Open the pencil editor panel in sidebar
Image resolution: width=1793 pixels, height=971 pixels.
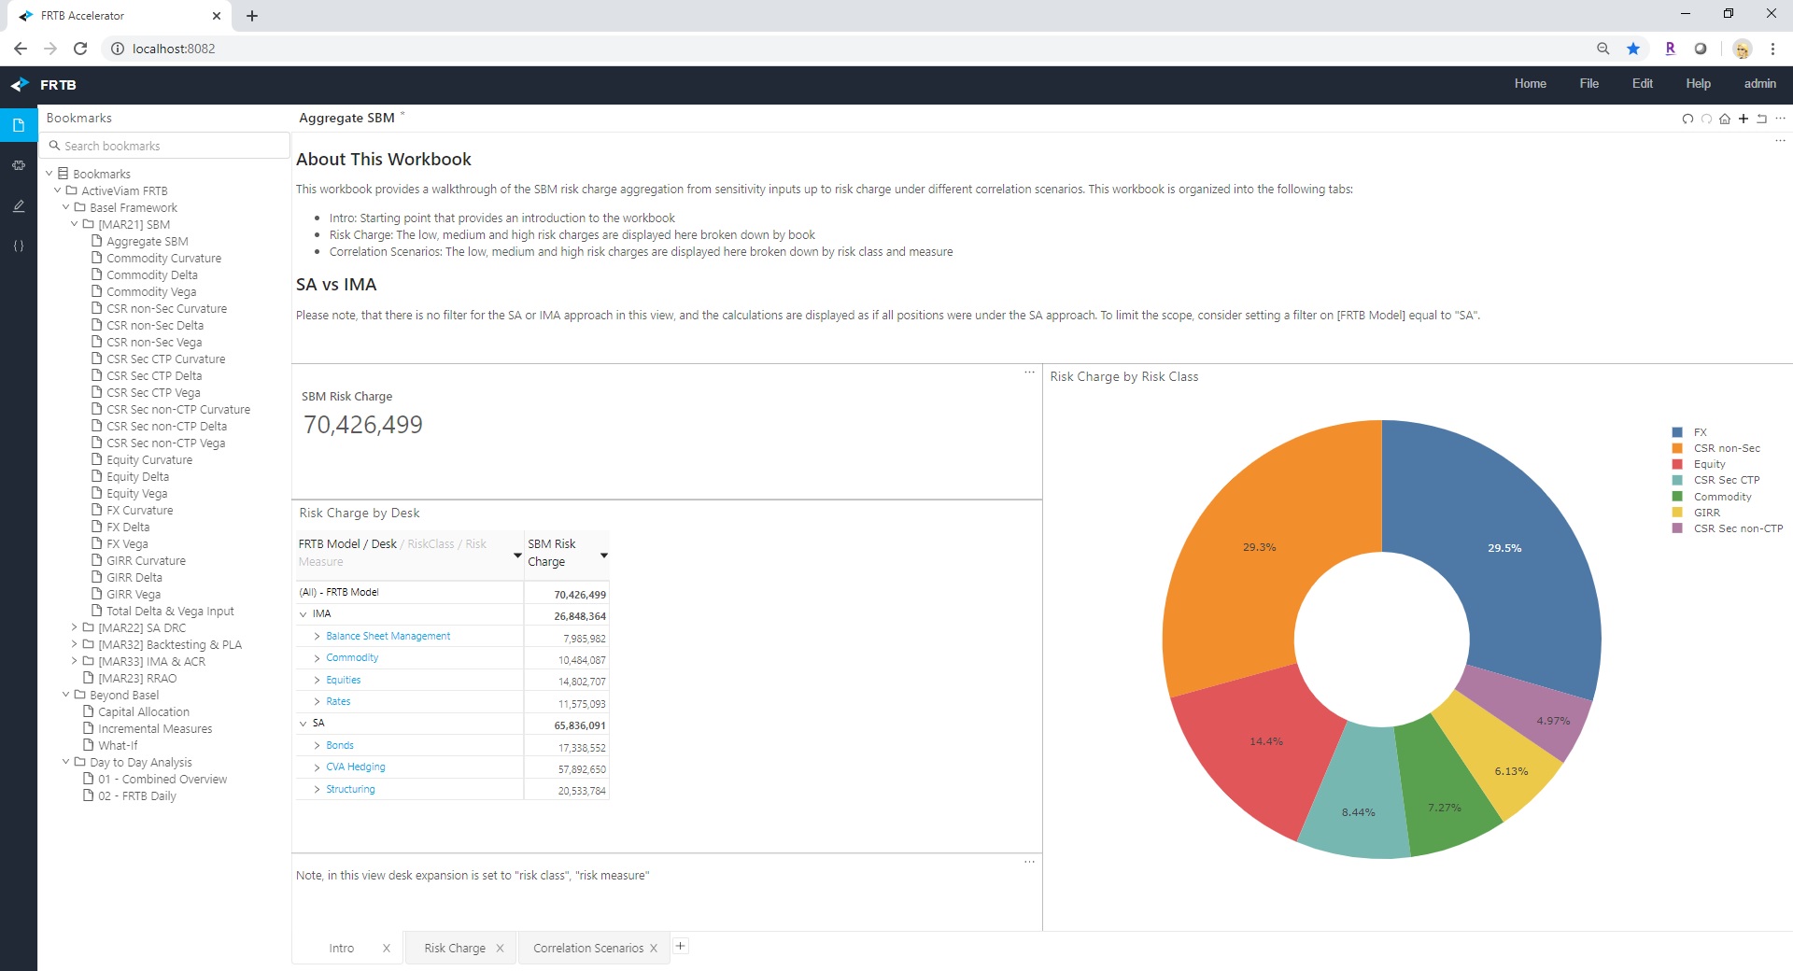pyautogui.click(x=18, y=206)
